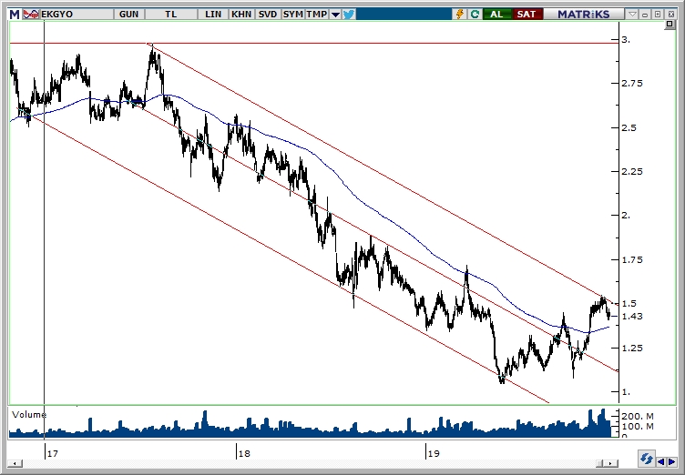This screenshot has height=475, width=685.
Task: Click the Volume panel label
Action: click(x=29, y=414)
